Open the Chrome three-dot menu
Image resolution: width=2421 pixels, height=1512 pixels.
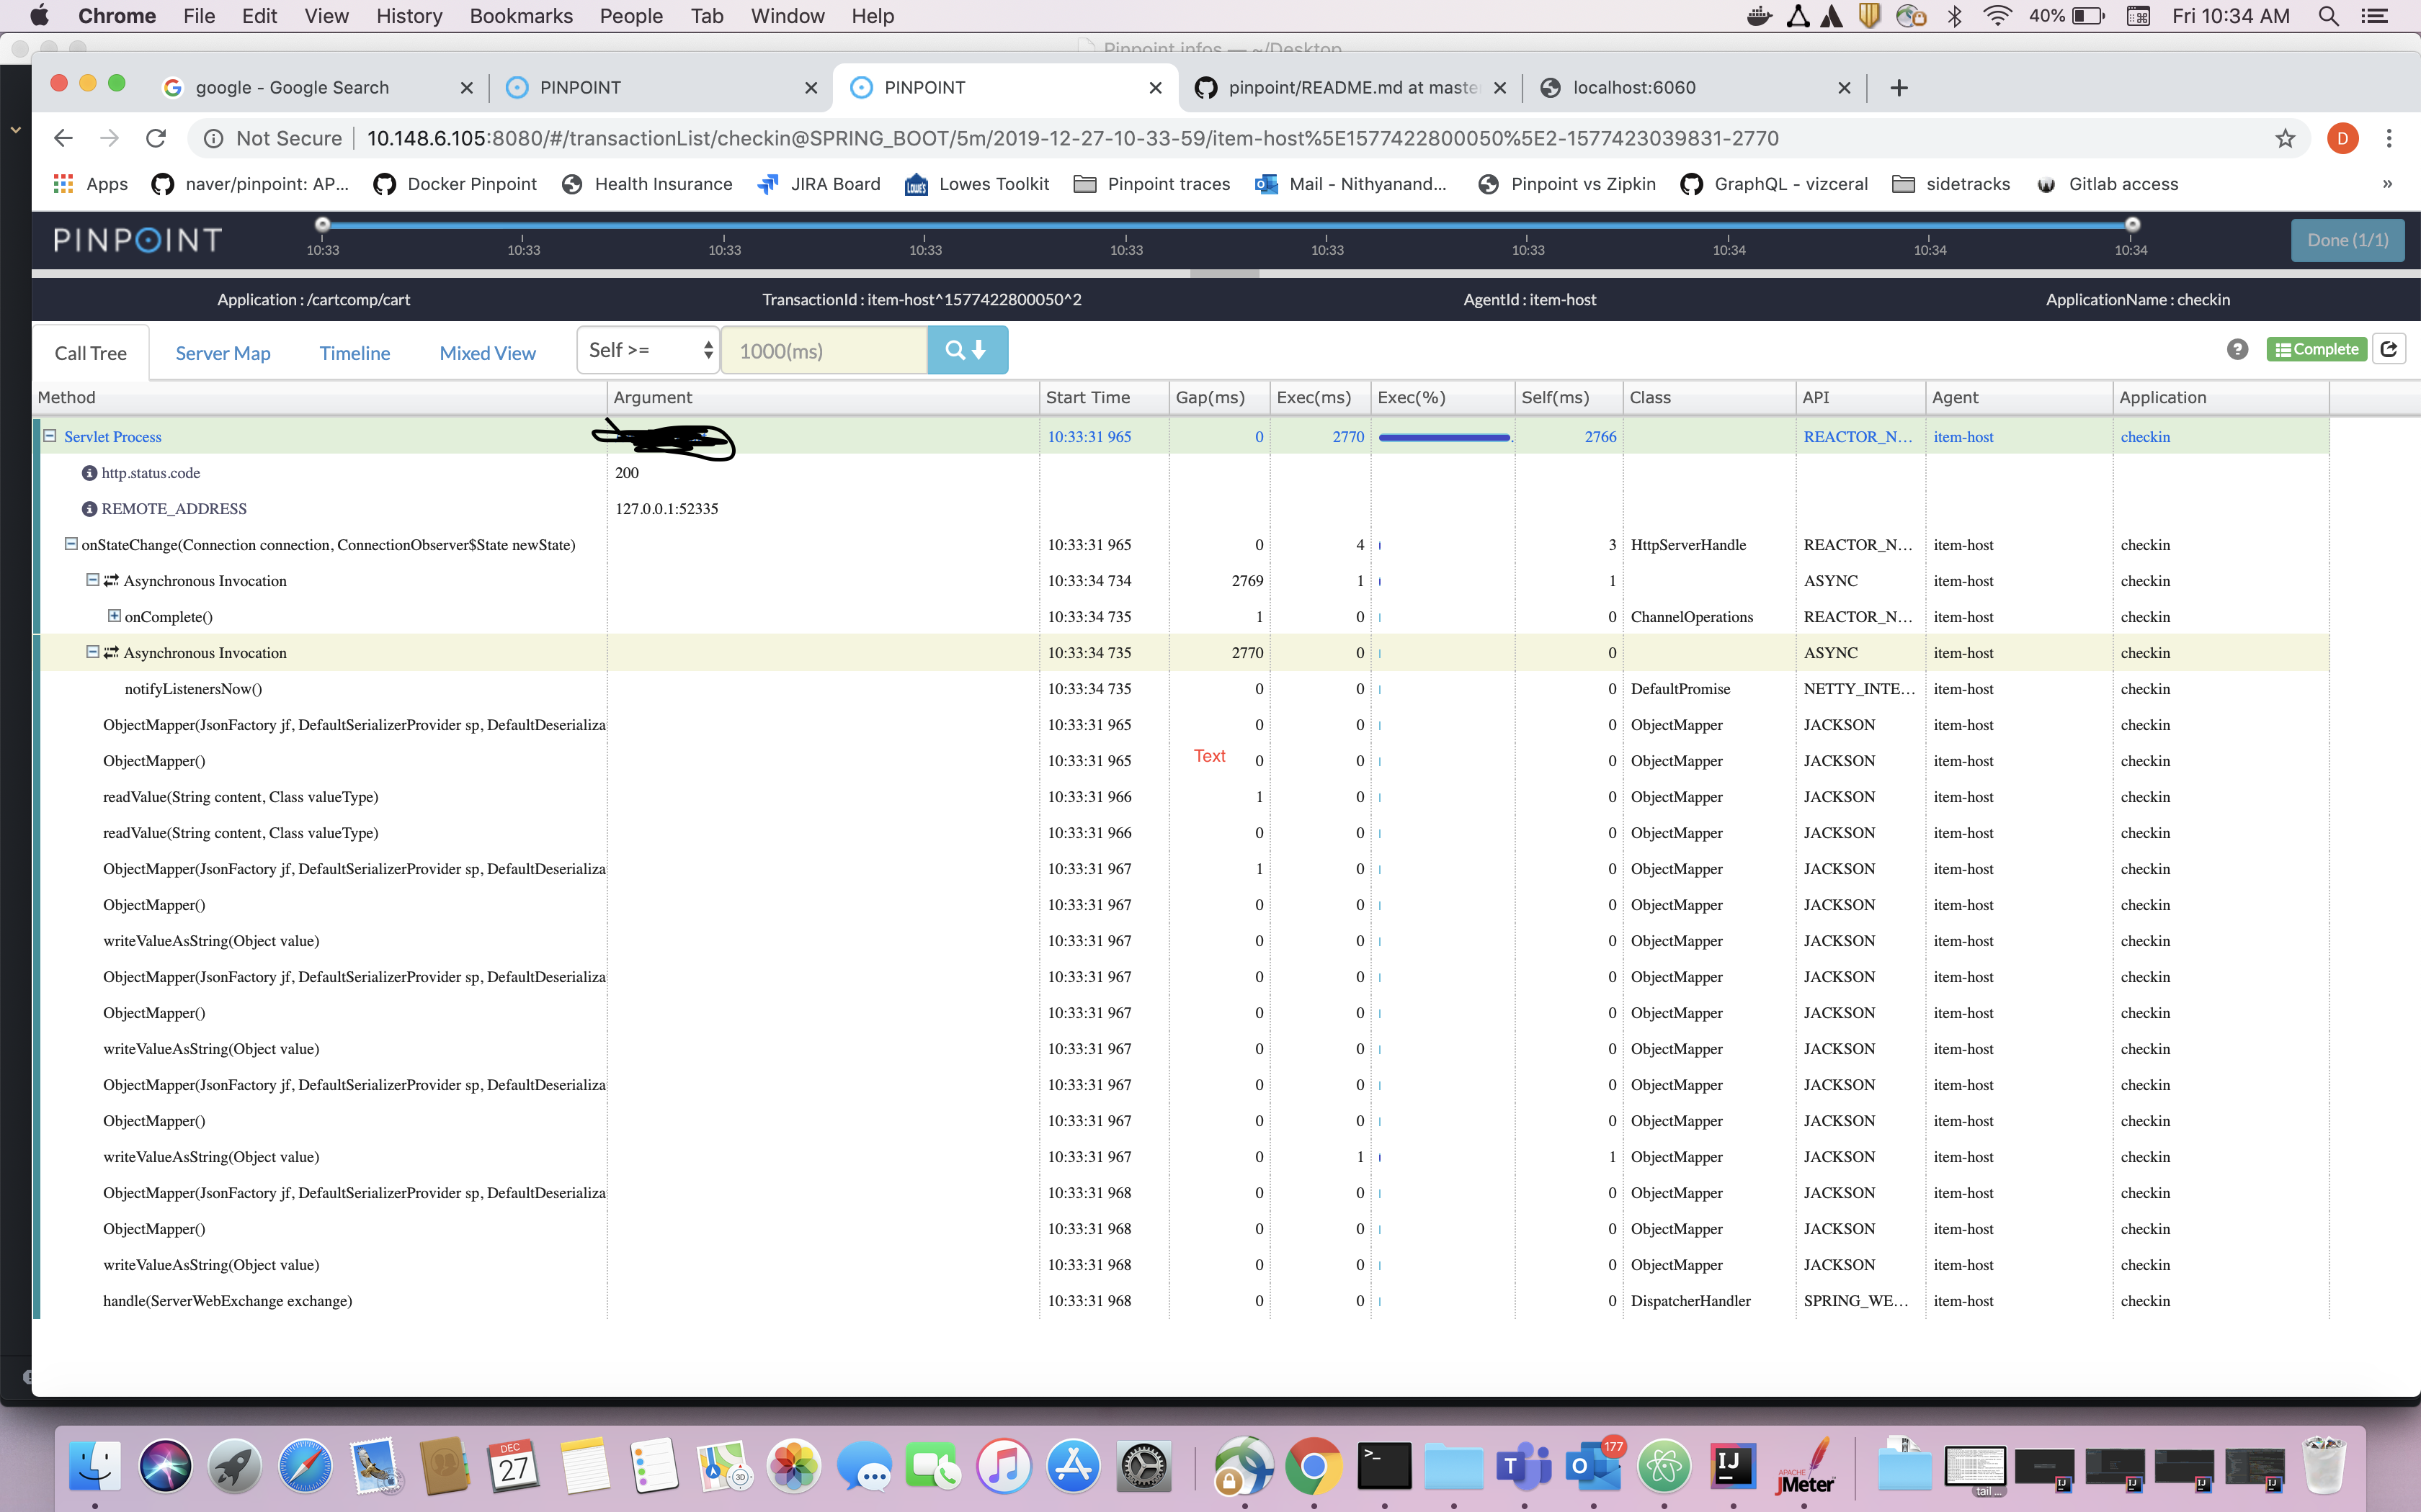(x=2389, y=138)
